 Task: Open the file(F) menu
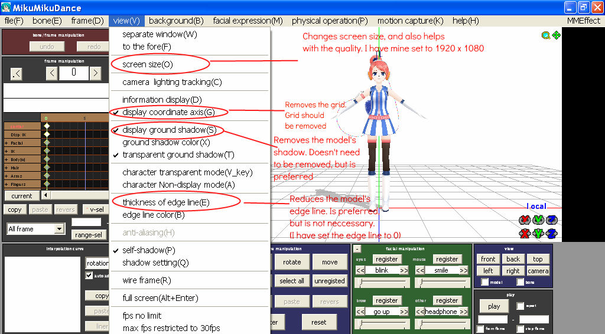point(14,21)
